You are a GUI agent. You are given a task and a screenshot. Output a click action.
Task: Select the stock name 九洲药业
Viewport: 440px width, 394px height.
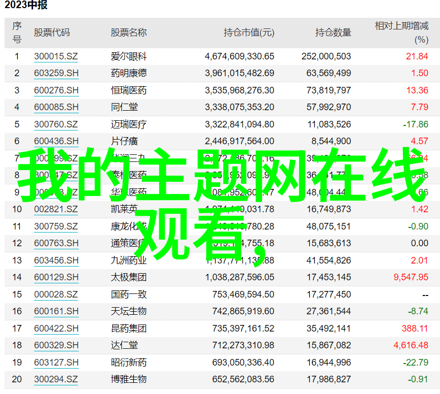tap(129, 260)
